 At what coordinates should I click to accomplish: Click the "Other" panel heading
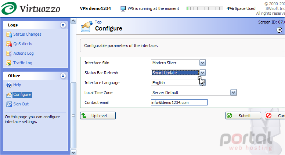pyautogui.click(x=14, y=76)
